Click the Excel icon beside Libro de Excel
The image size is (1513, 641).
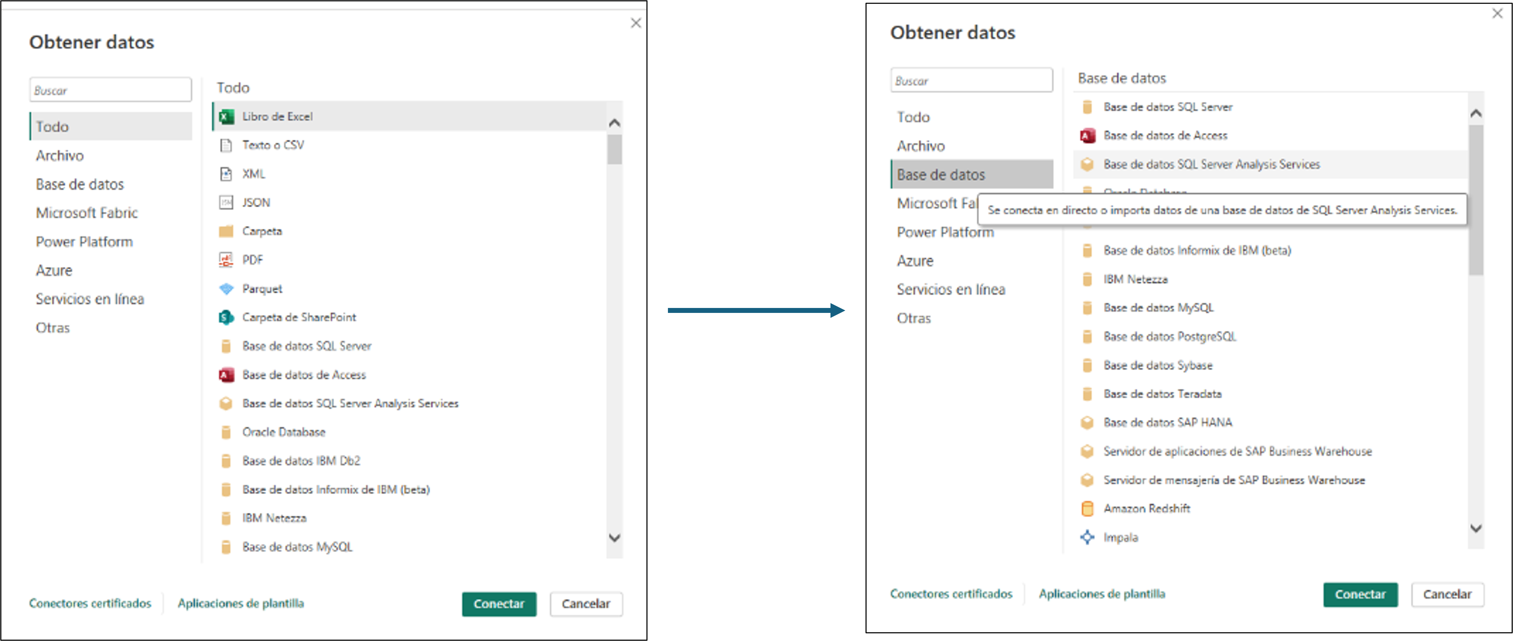226,117
